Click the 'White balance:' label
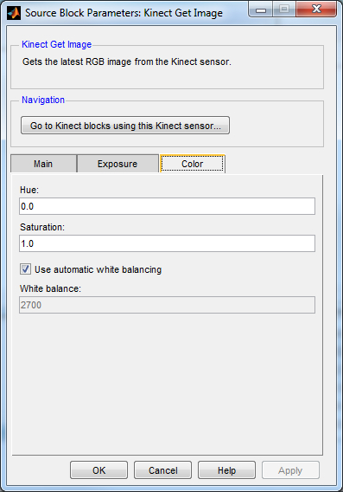 50,288
